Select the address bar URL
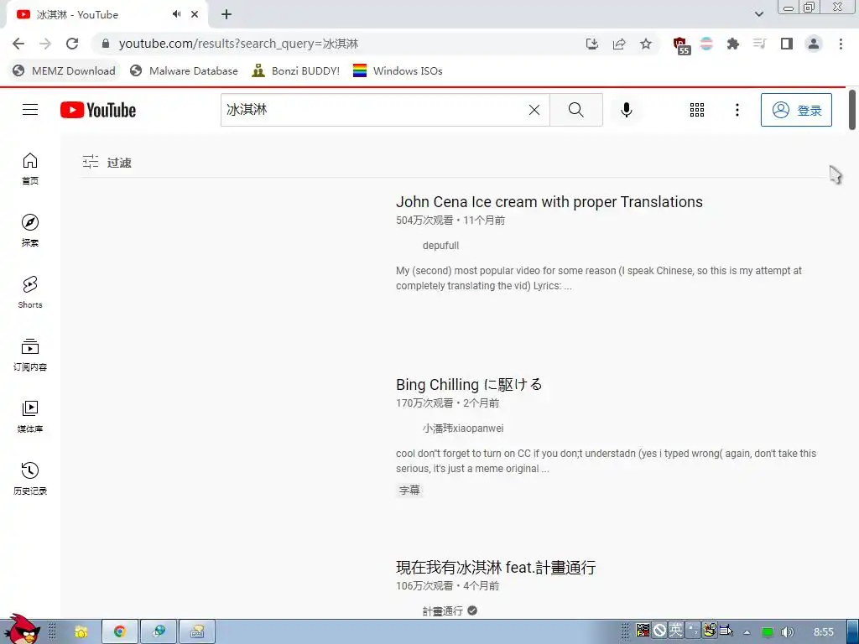 (238, 44)
